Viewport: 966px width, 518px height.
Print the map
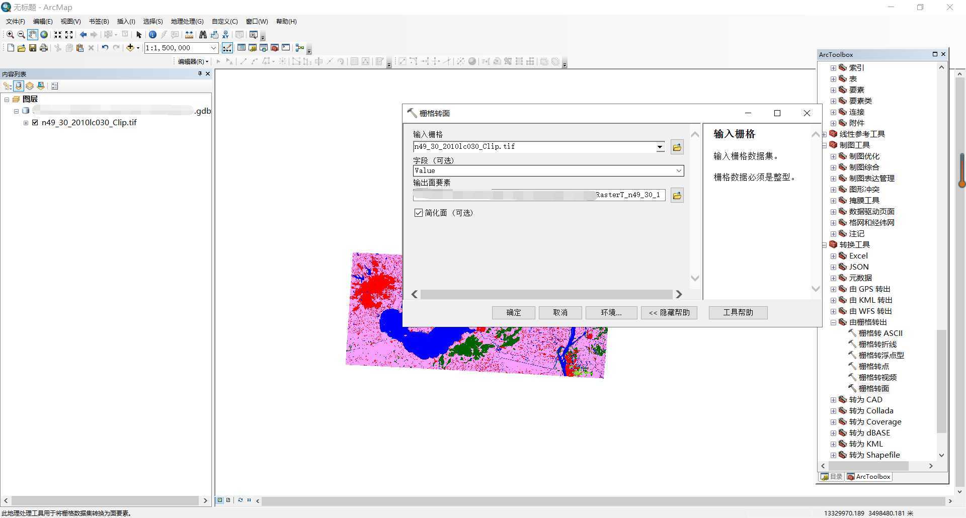click(x=44, y=48)
